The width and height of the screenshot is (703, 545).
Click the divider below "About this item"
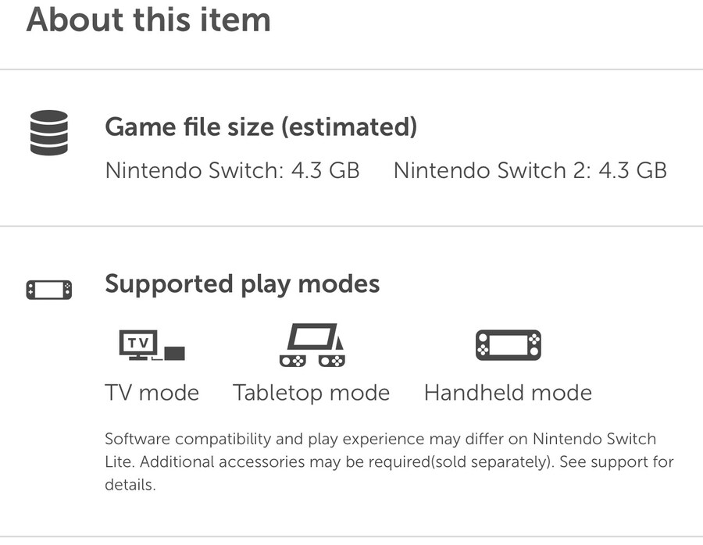351,69
